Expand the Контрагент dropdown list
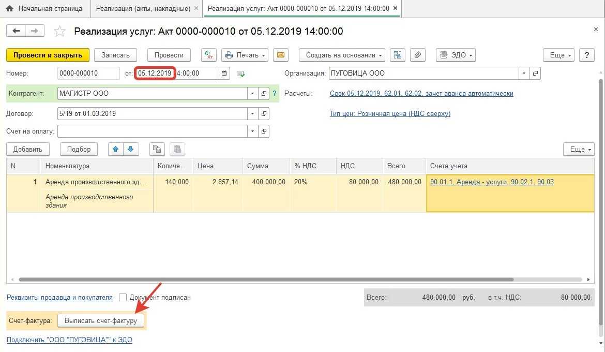 tap(253, 94)
